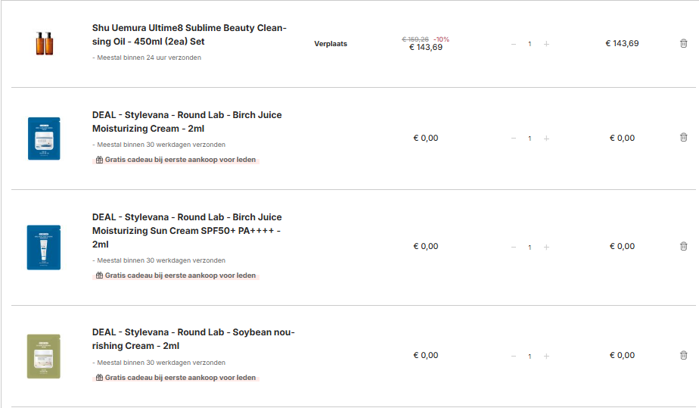Remove Birch Juice Moisturizing Cream 2ml from cart
The image size is (699, 408).
[684, 138]
